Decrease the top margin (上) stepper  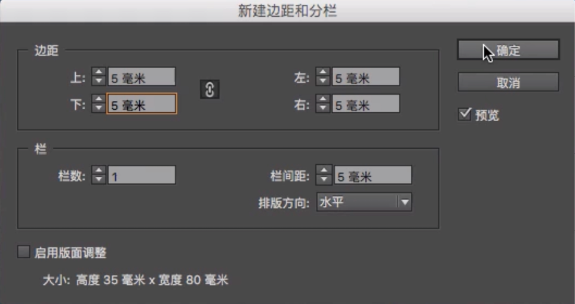[x=99, y=81]
